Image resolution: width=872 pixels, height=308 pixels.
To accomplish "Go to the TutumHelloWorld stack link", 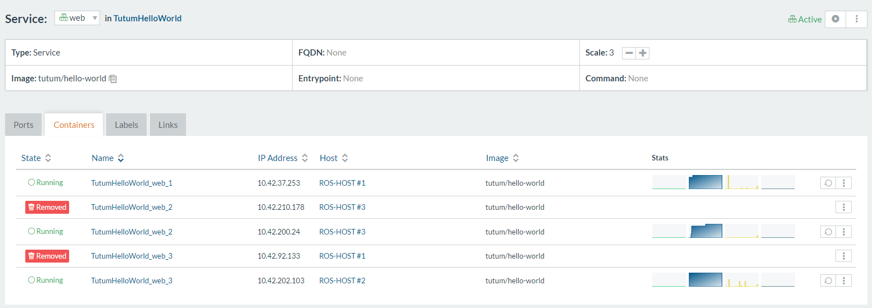I will tap(147, 19).
